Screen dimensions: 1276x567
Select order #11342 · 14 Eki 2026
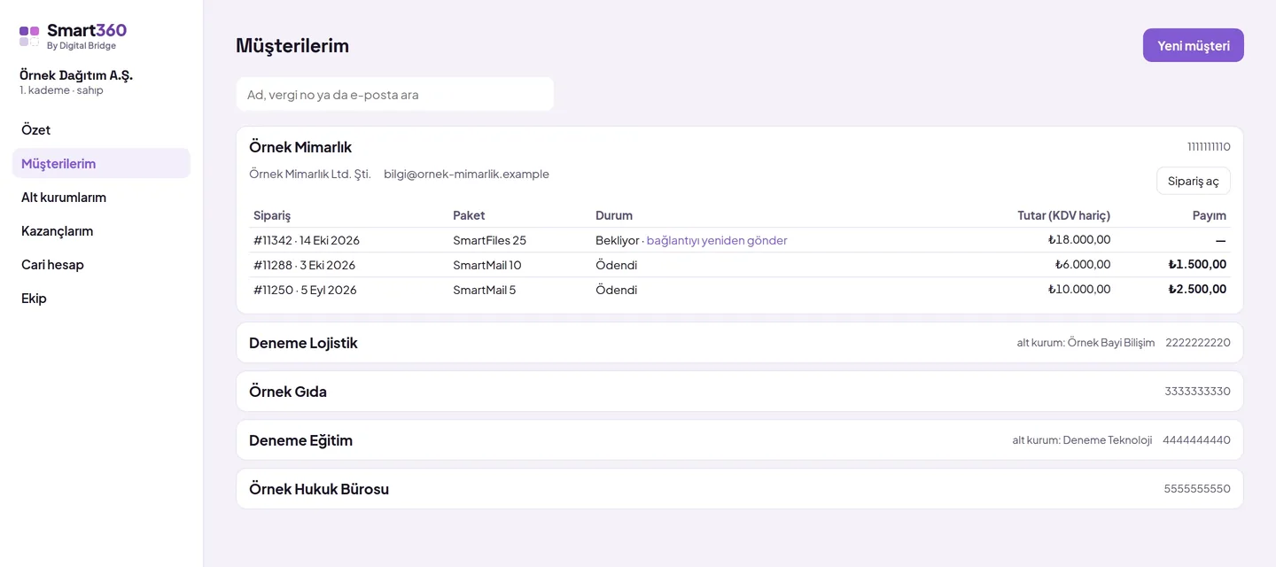[307, 240]
